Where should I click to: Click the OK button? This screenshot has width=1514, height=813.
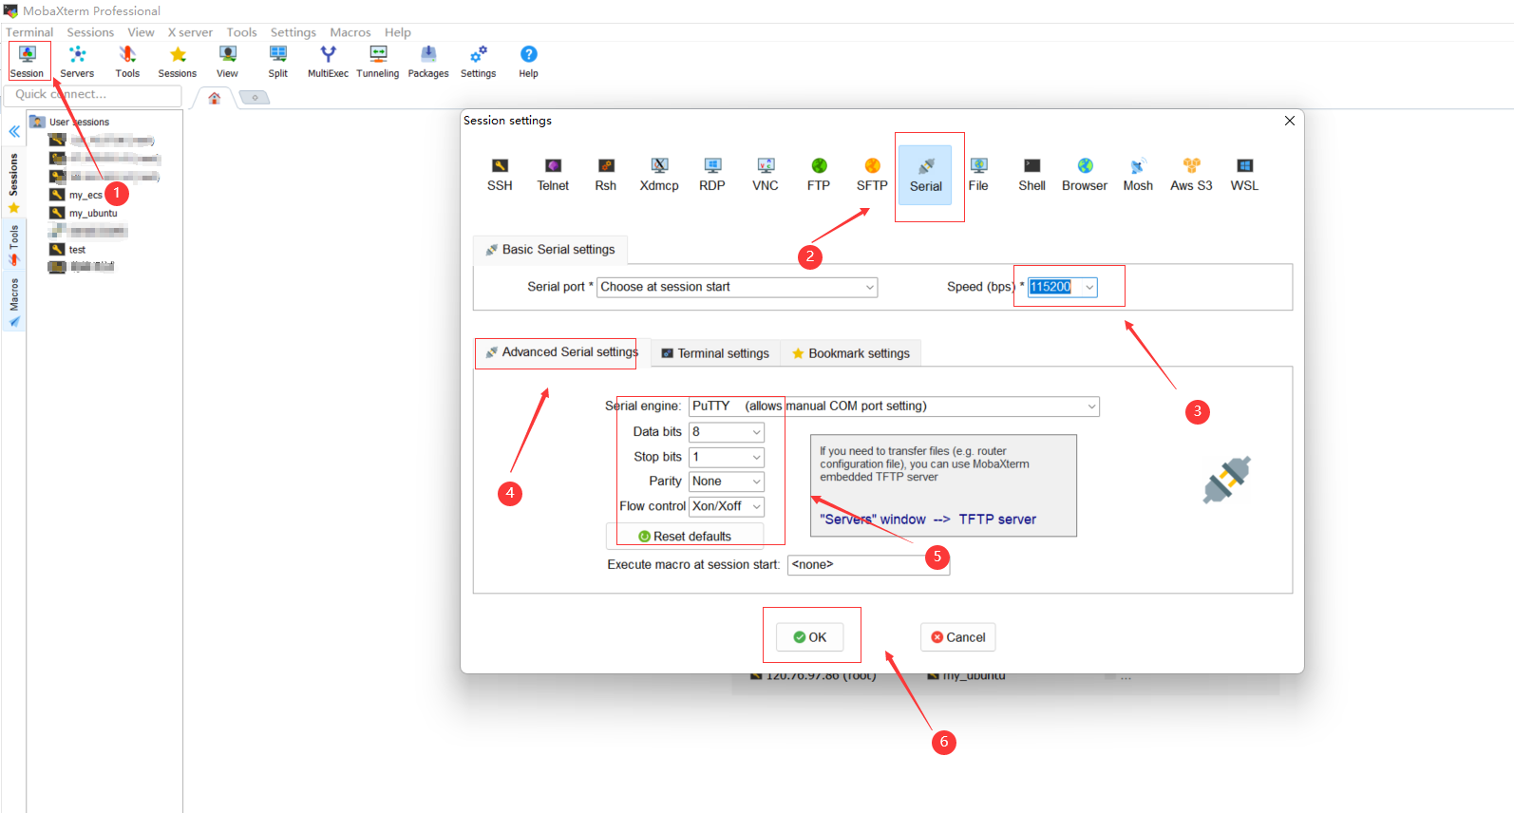pos(810,637)
